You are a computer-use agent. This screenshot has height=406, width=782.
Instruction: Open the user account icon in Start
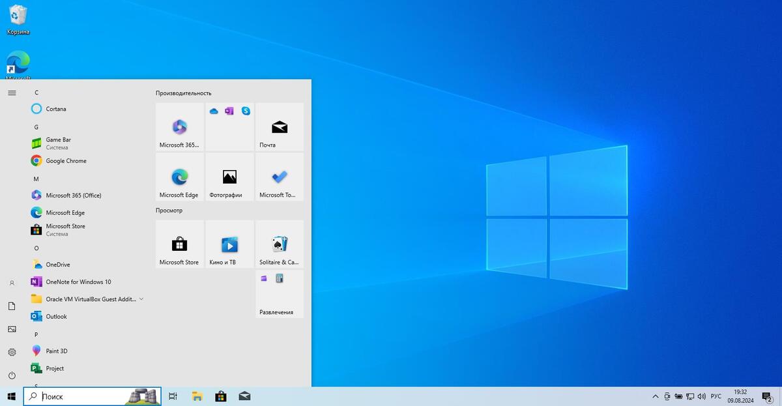(x=12, y=283)
